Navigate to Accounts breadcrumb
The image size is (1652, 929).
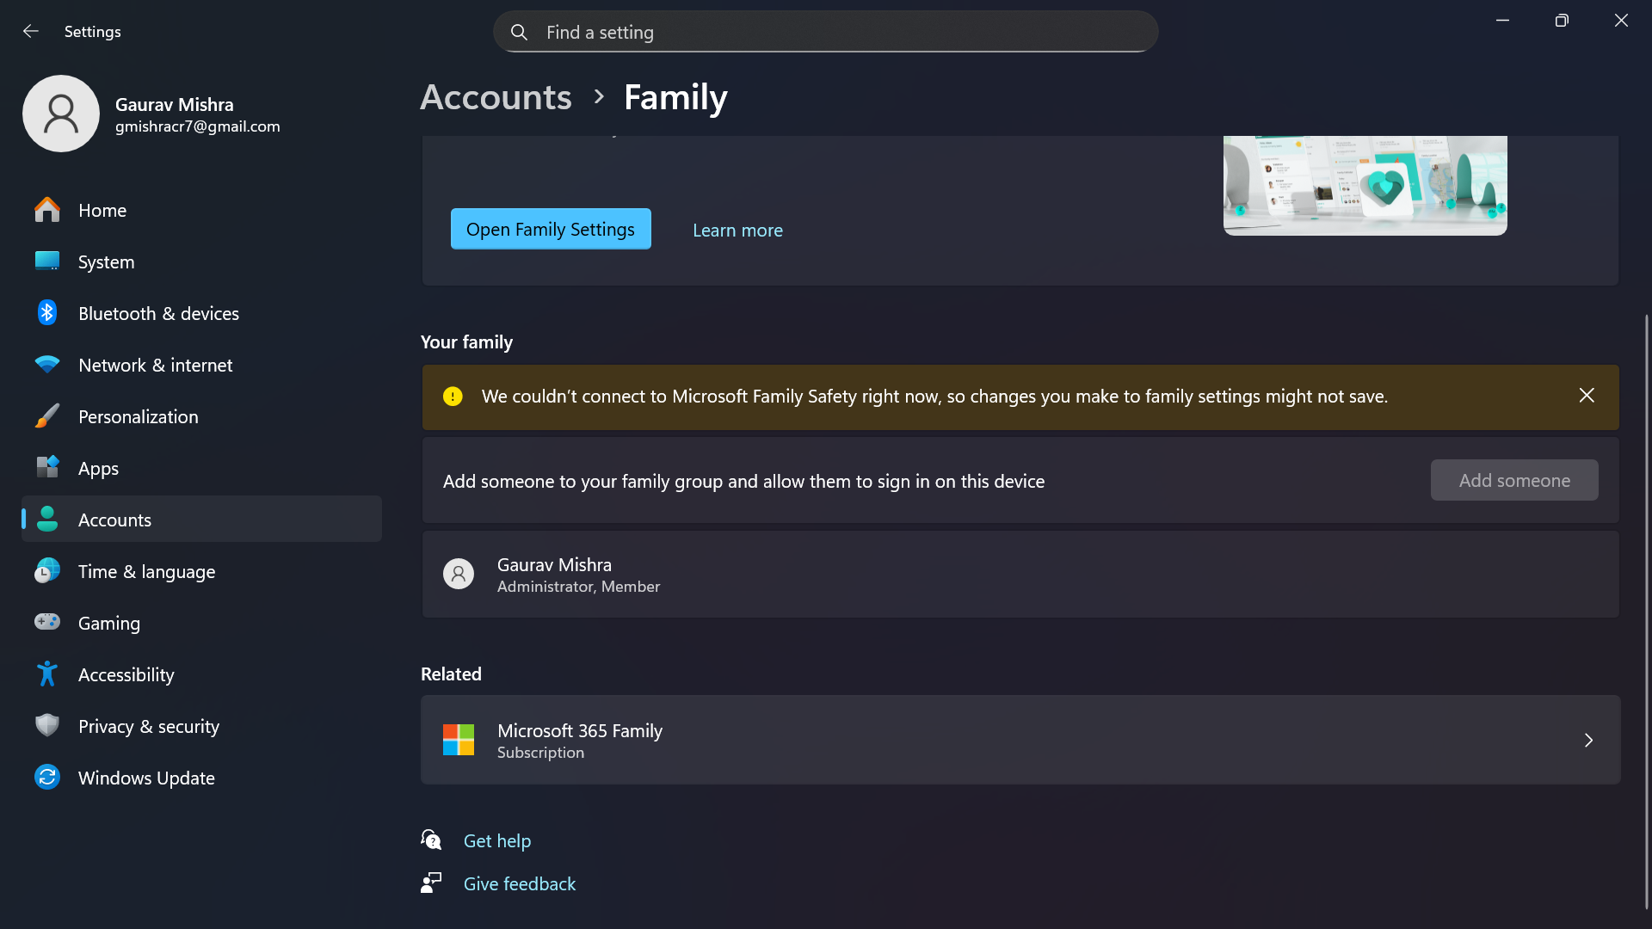coord(496,97)
